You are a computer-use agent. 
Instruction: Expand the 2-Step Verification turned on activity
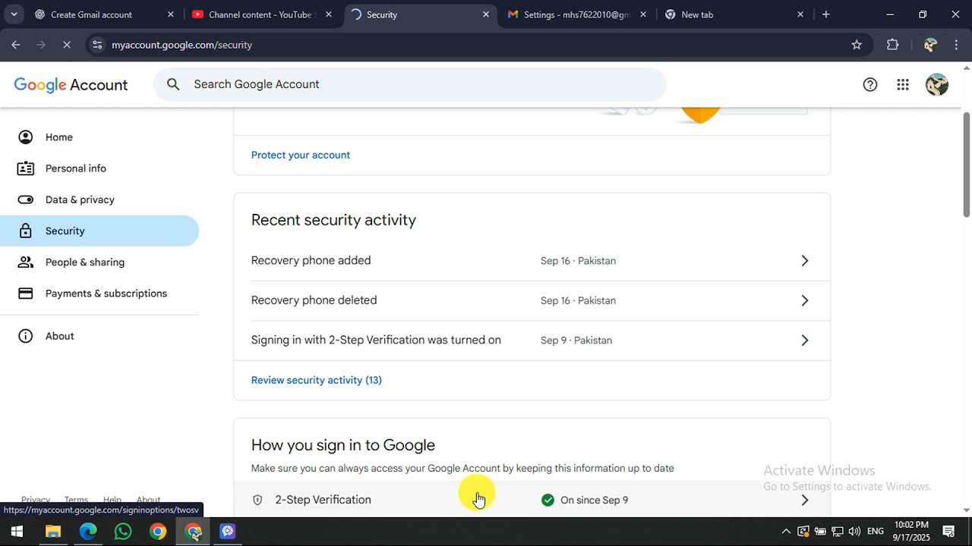(x=532, y=340)
